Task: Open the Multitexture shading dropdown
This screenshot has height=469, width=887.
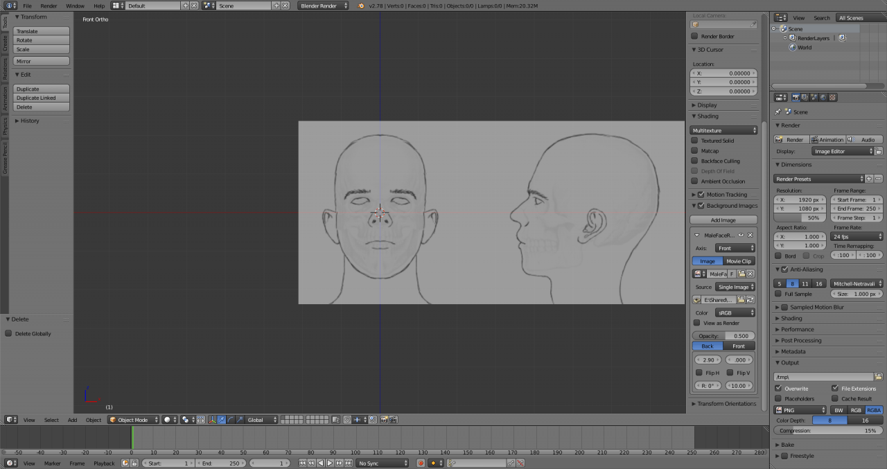Action: [723, 130]
